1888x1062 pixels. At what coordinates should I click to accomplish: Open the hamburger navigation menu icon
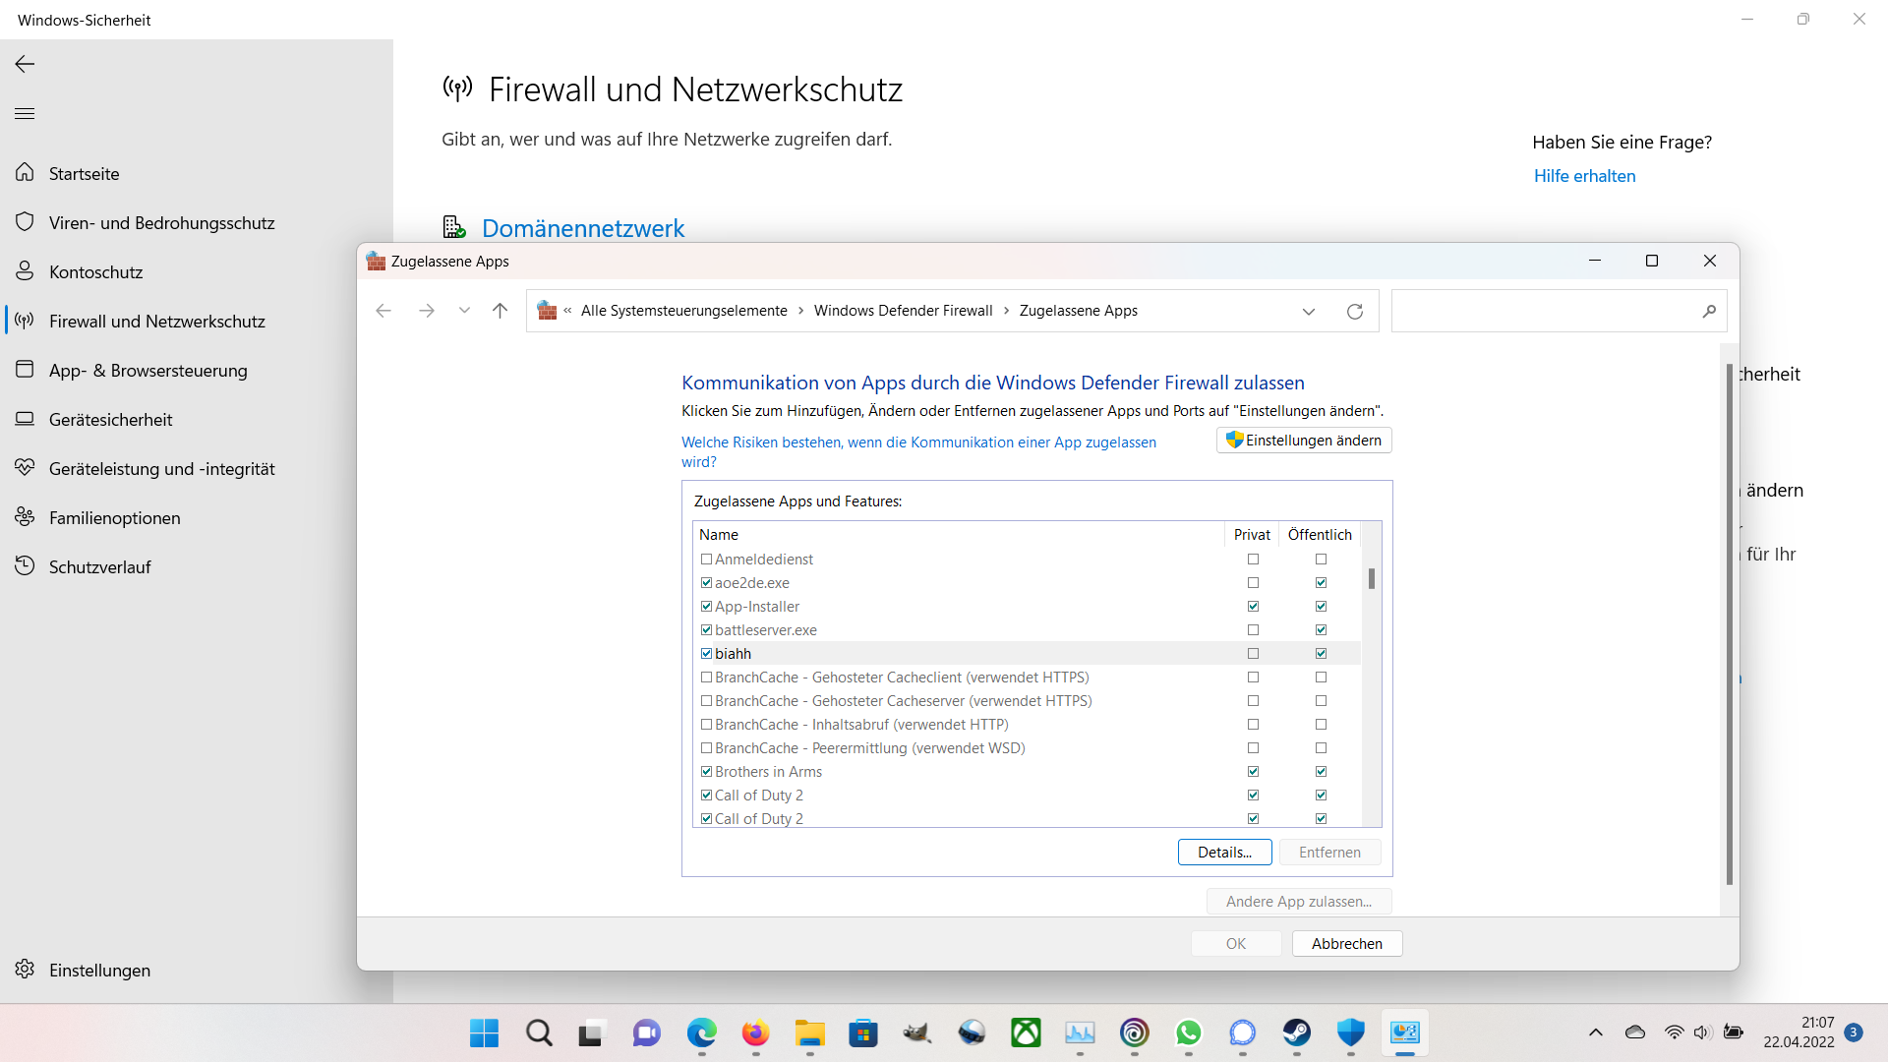(25, 113)
